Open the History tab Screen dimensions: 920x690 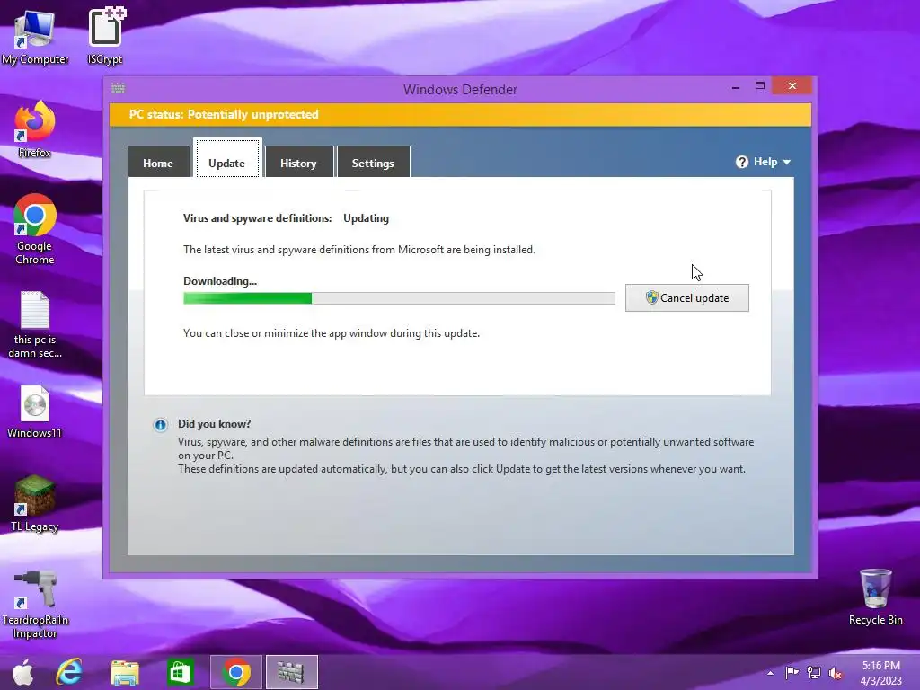point(298,163)
